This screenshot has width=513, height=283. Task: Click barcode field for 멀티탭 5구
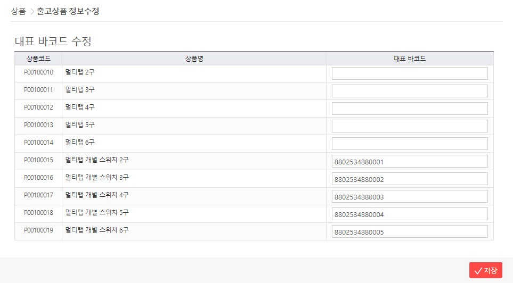[x=409, y=126]
